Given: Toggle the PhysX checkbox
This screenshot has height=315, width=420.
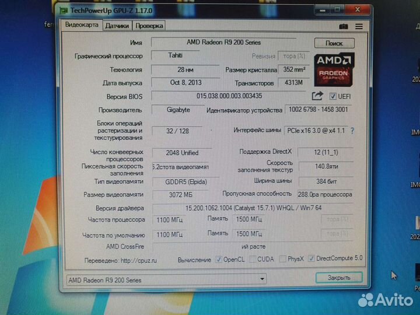Looking at the screenshot, I should pyautogui.click(x=282, y=259).
